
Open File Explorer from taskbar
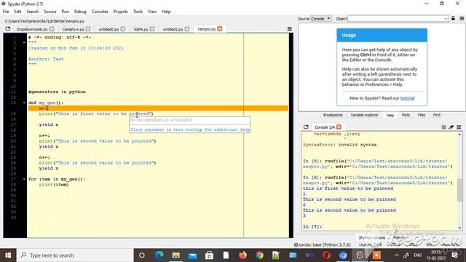pos(176,255)
